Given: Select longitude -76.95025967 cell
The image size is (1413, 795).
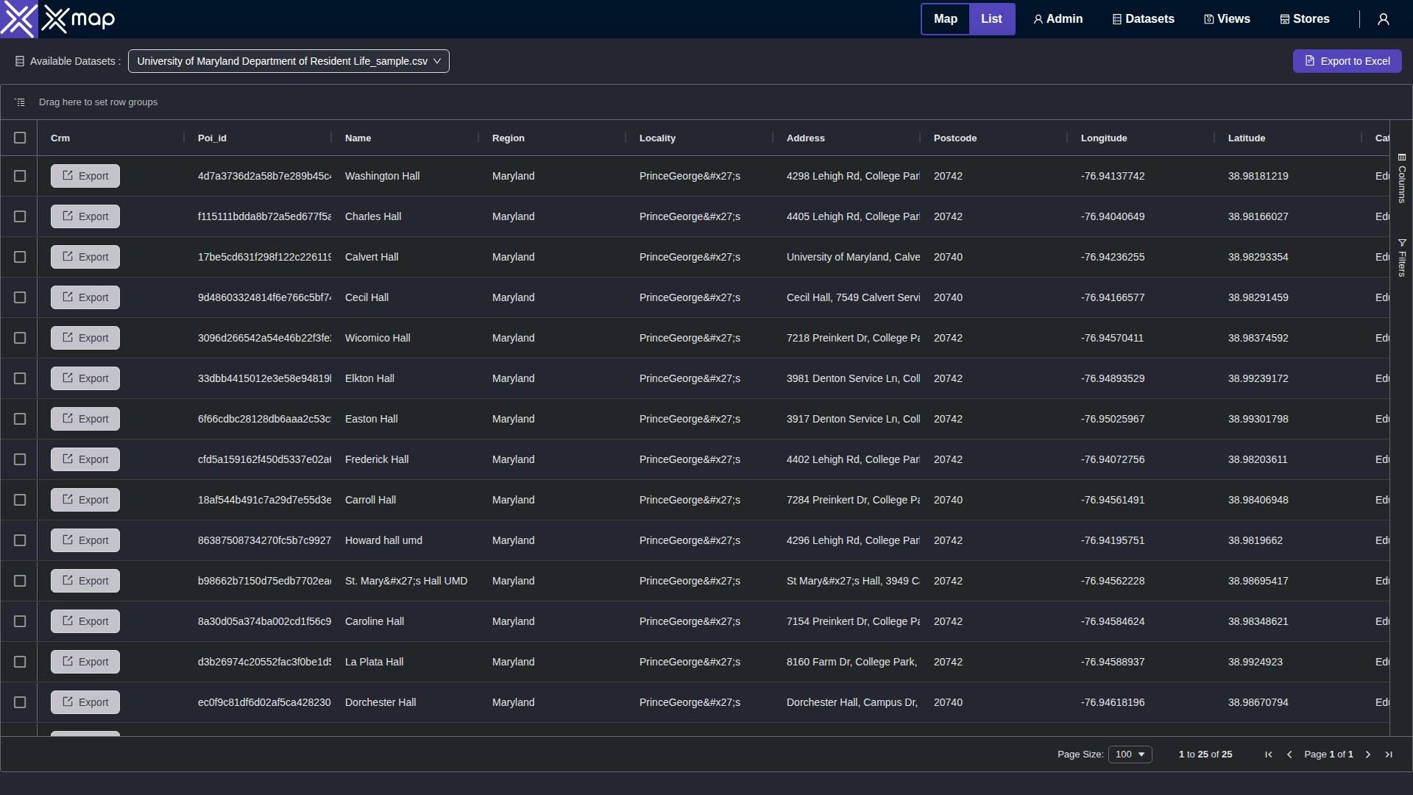Looking at the screenshot, I should pyautogui.click(x=1141, y=419).
